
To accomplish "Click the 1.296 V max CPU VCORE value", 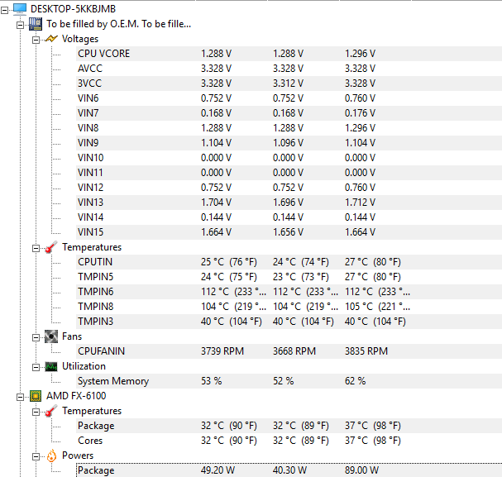I will 361,54.
